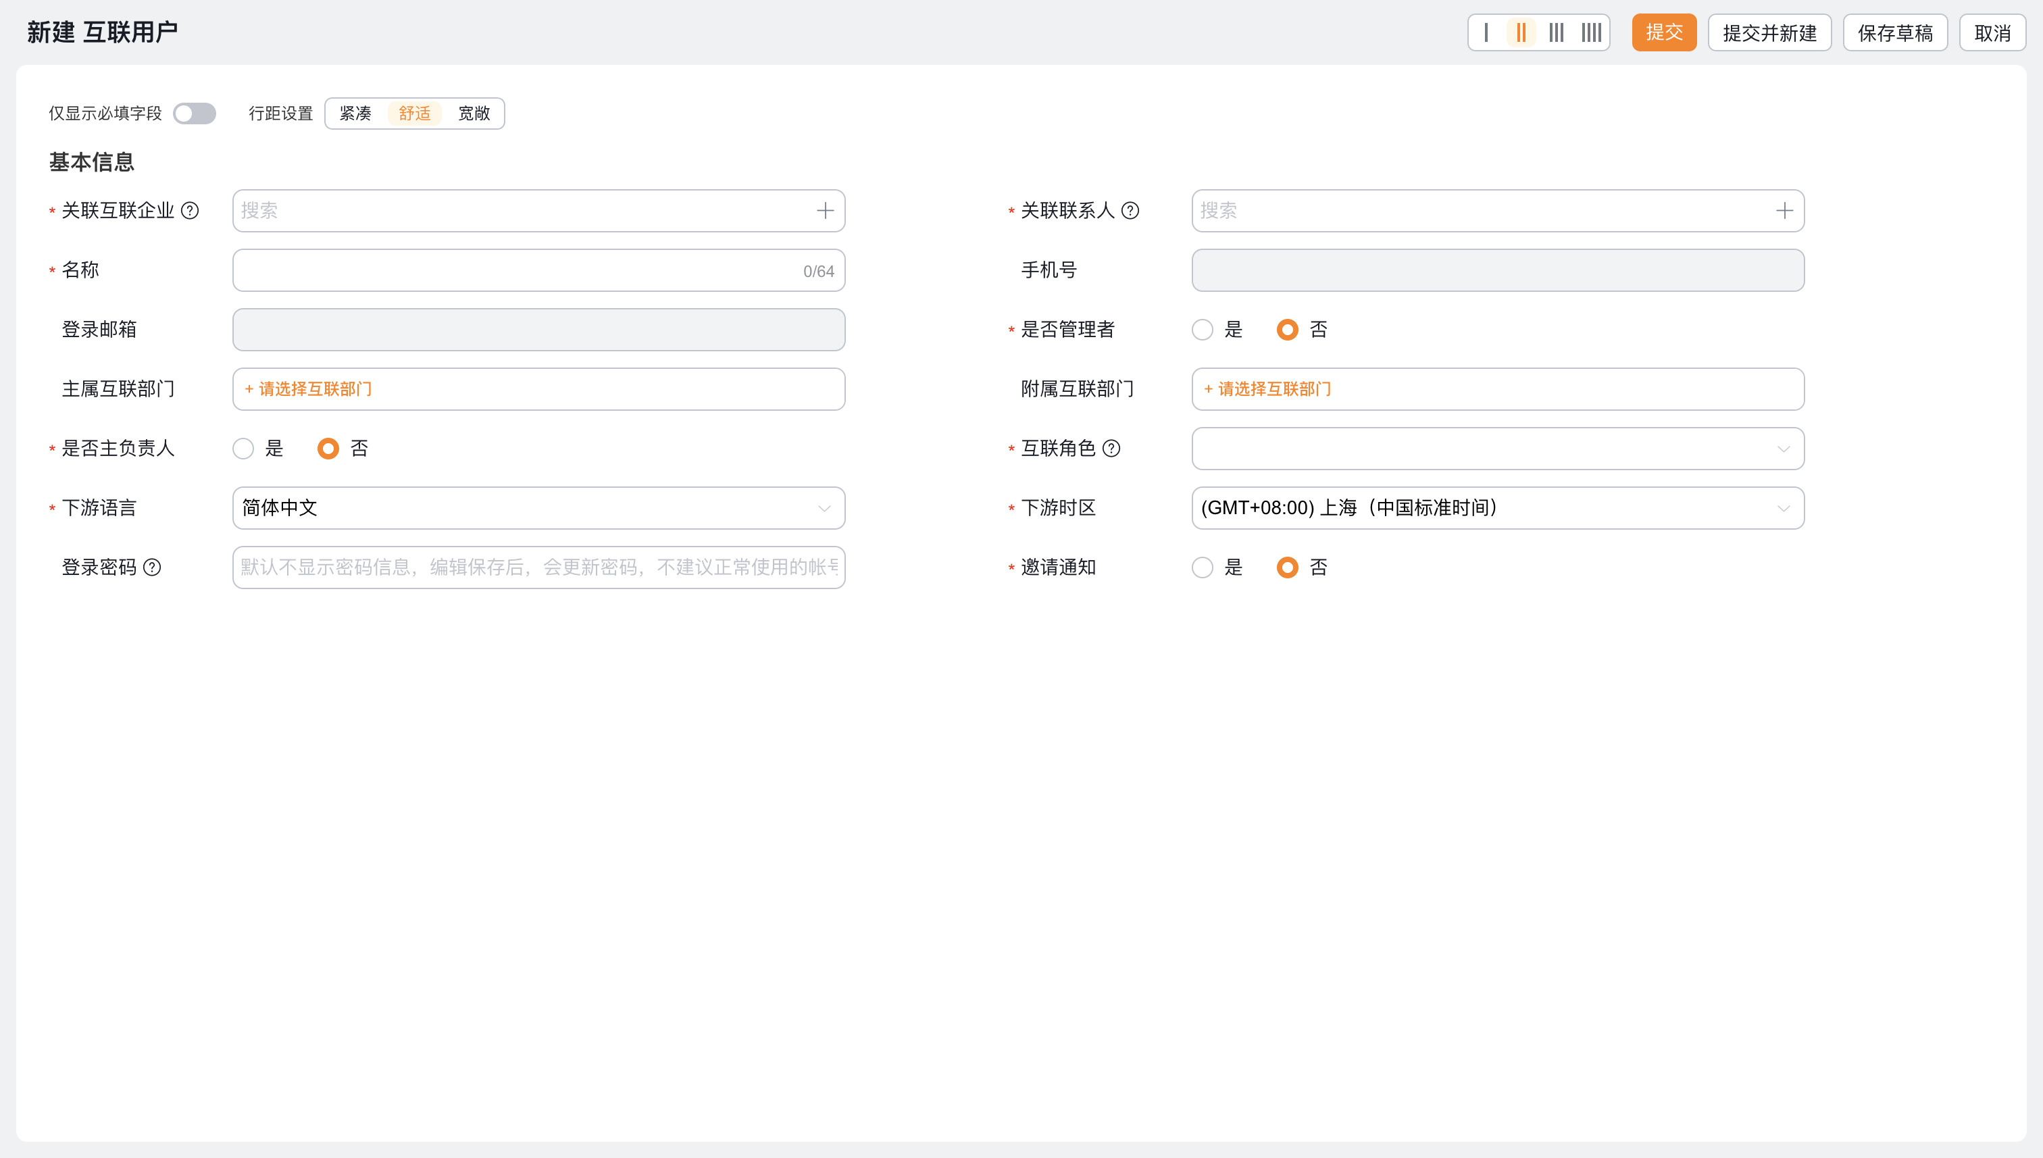Image resolution: width=2043 pixels, height=1158 pixels.
Task: Select the two-column layout icon
Action: point(1521,32)
